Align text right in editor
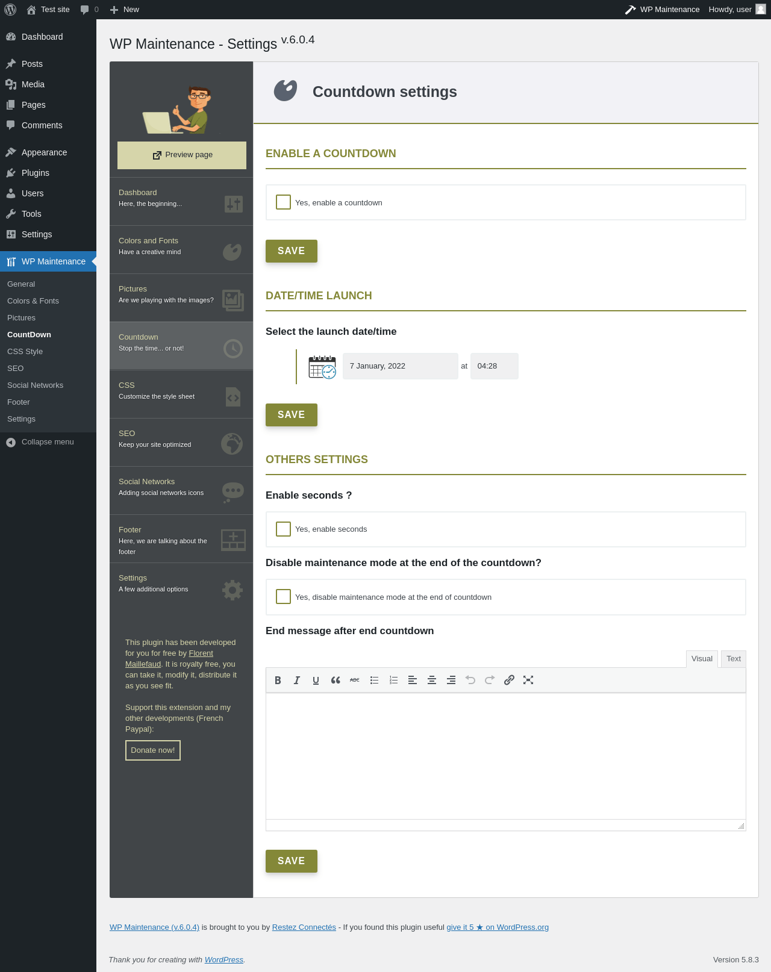The image size is (771, 972). pos(451,680)
